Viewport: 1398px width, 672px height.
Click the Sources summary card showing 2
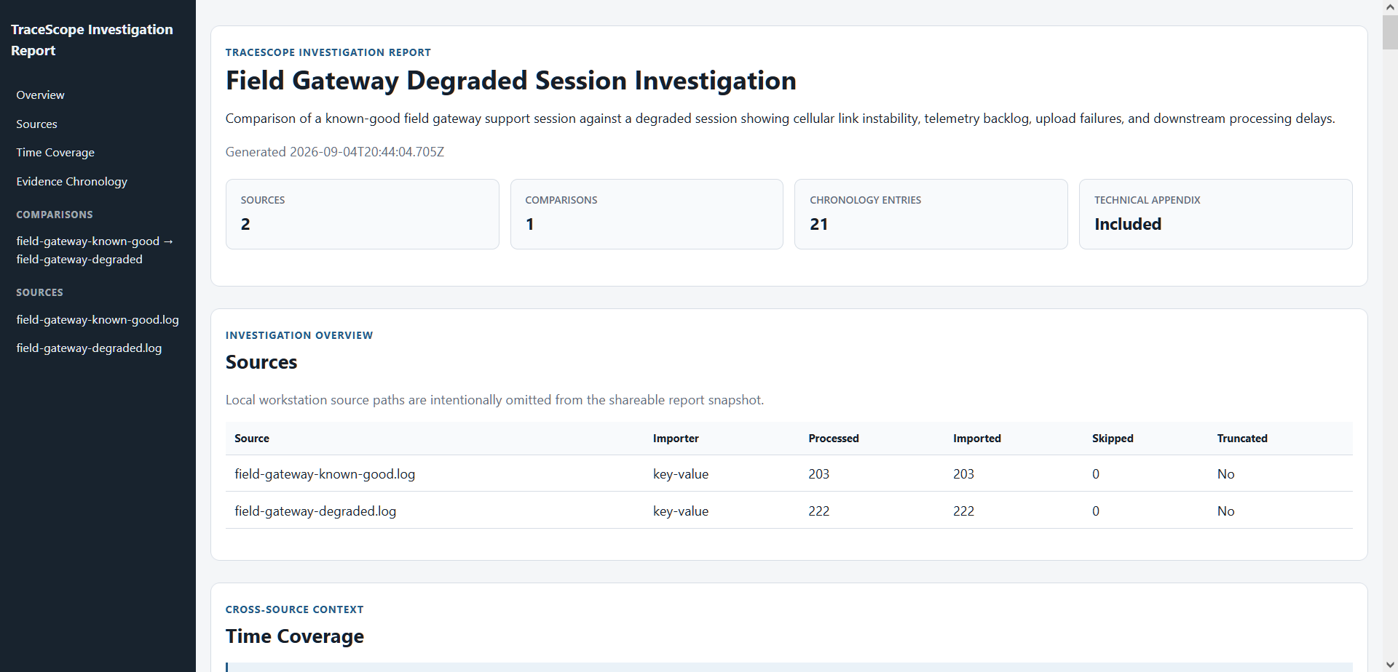363,215
